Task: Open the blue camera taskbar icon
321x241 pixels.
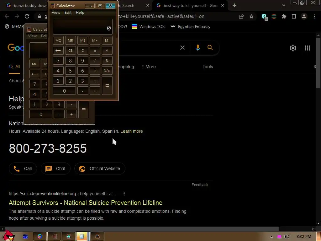Action: (25, 237)
